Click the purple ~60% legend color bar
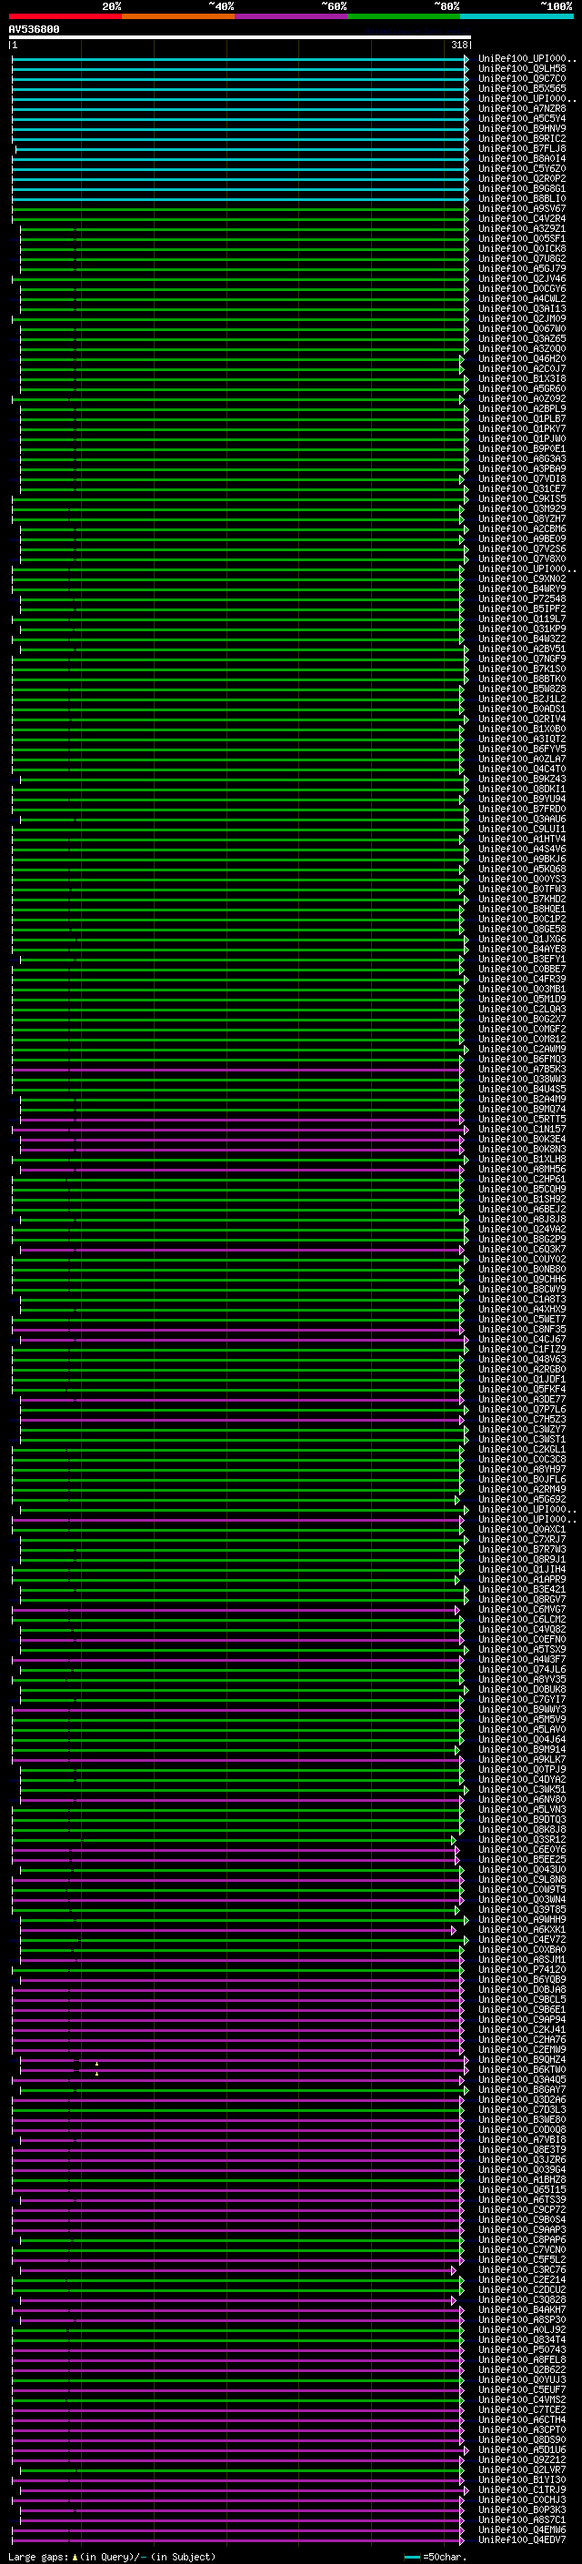This screenshot has width=582, height=2564. point(290,16)
